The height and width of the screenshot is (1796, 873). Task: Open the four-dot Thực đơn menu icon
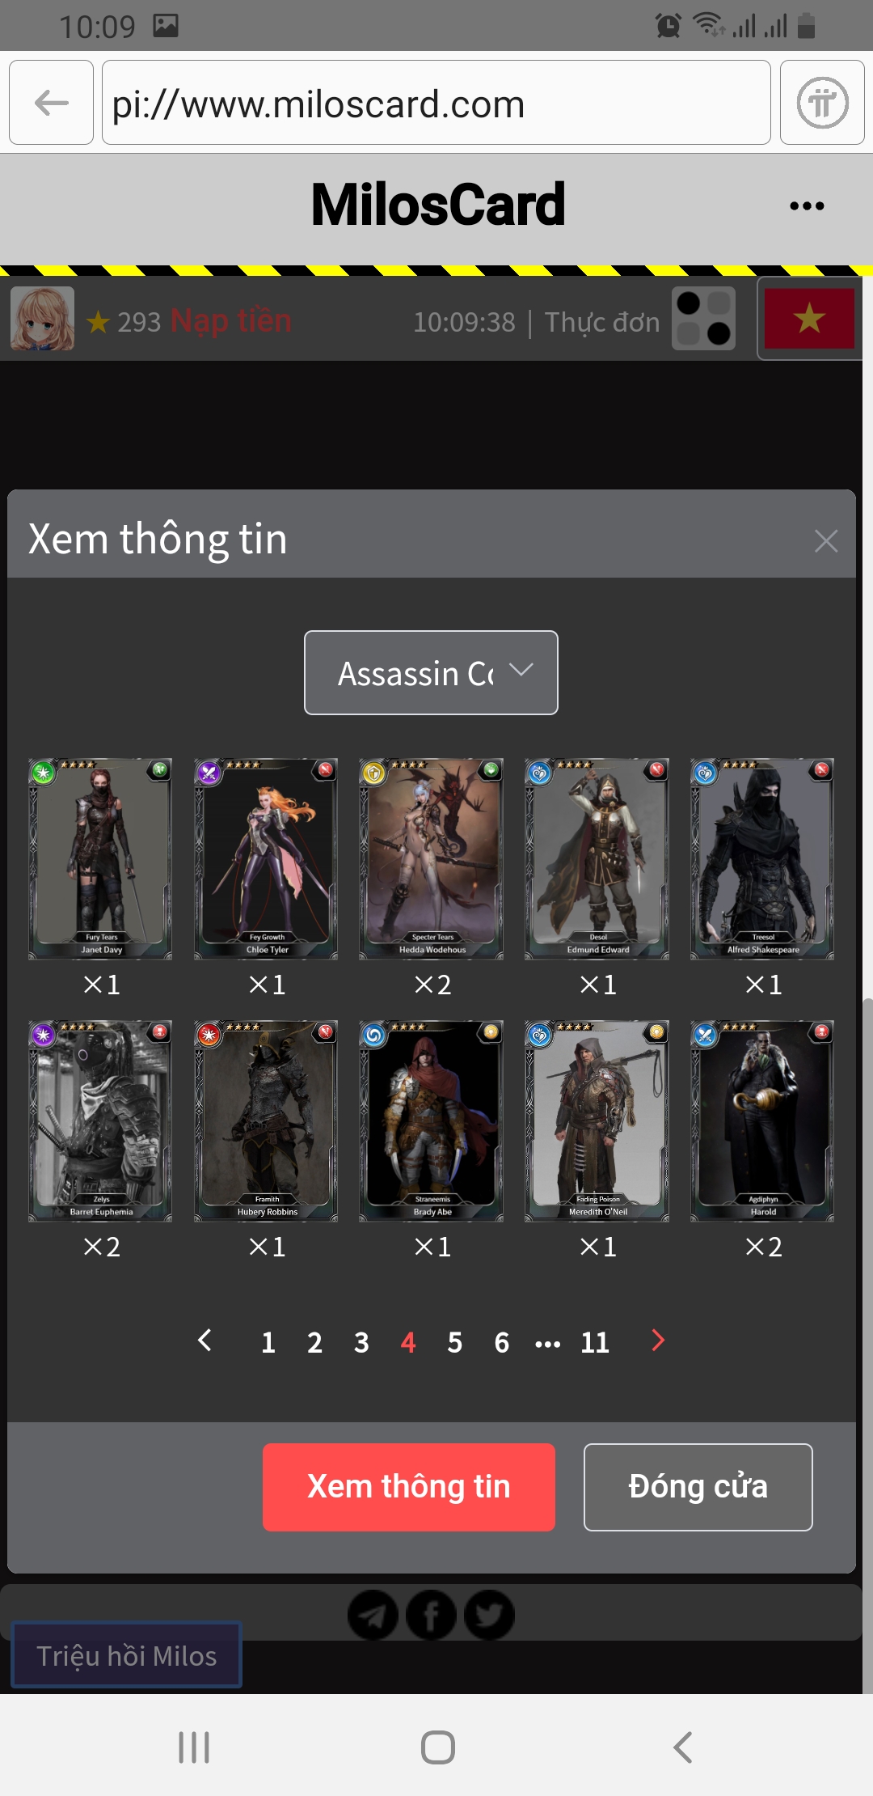[x=703, y=319]
